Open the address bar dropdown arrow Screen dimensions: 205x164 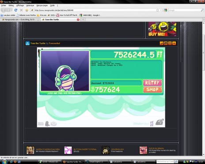tap(161, 10)
